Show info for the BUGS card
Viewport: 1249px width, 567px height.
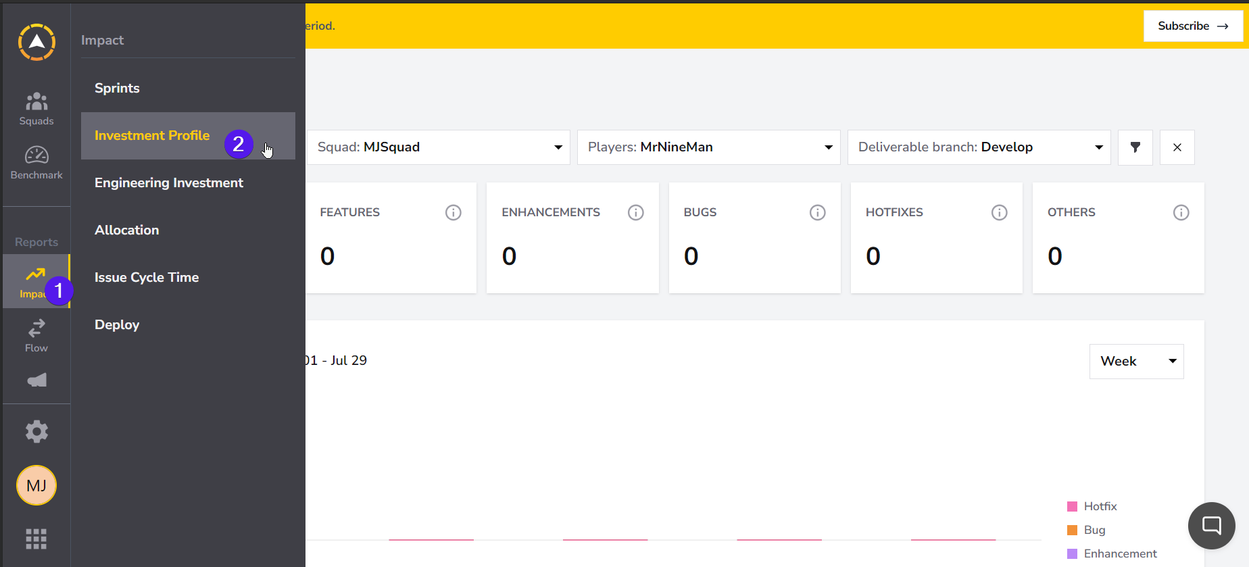(x=818, y=213)
